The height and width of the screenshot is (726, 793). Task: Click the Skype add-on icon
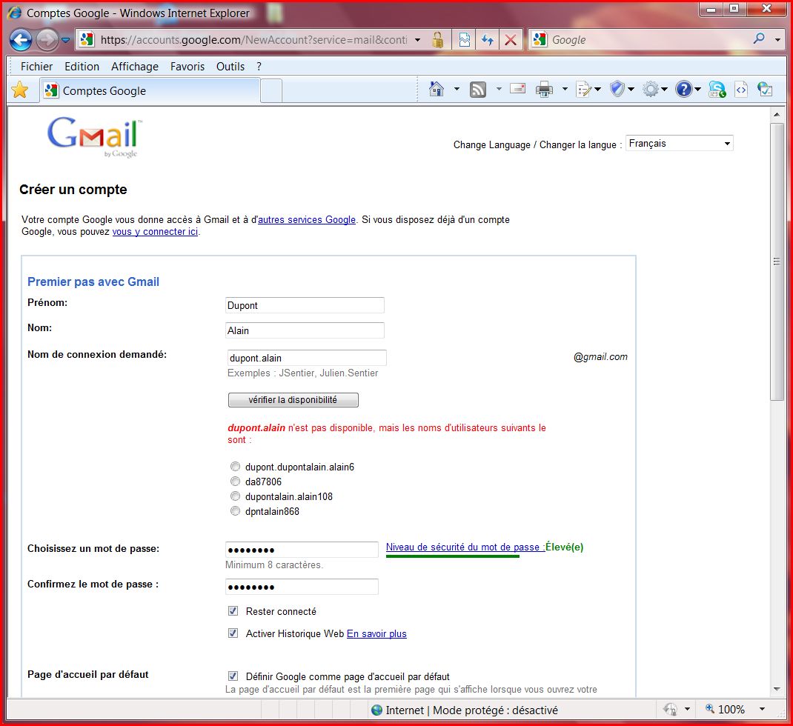click(717, 90)
